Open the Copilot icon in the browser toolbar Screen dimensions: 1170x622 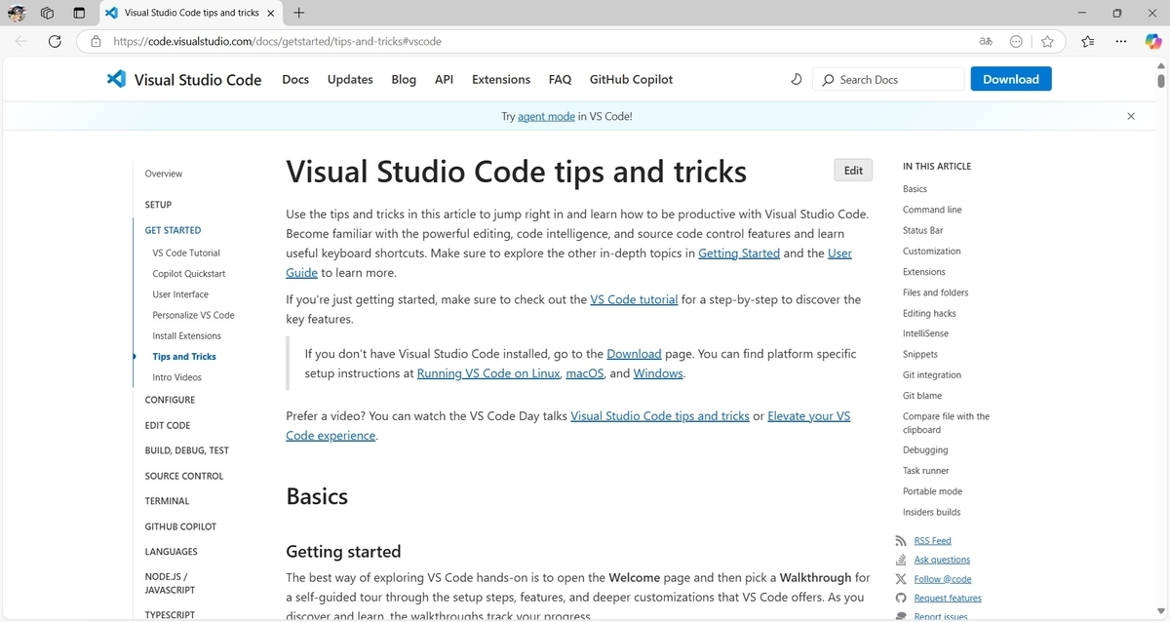pos(1153,41)
